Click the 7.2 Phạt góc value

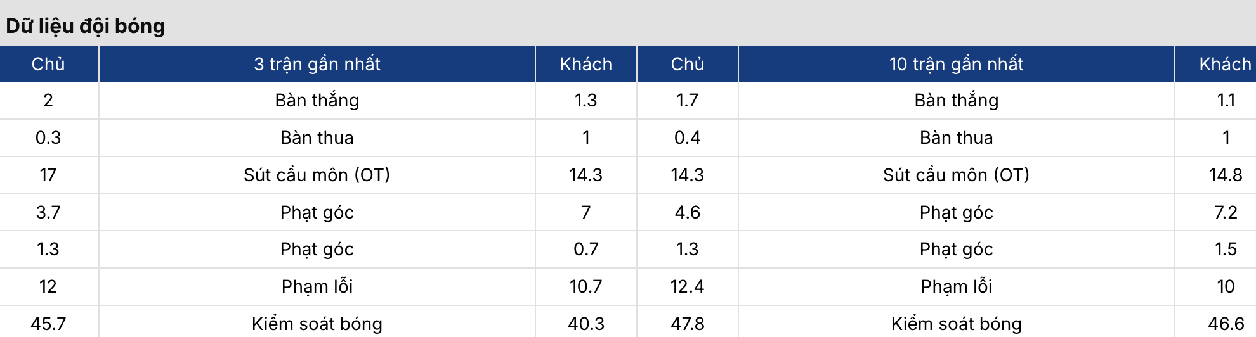[1226, 212]
